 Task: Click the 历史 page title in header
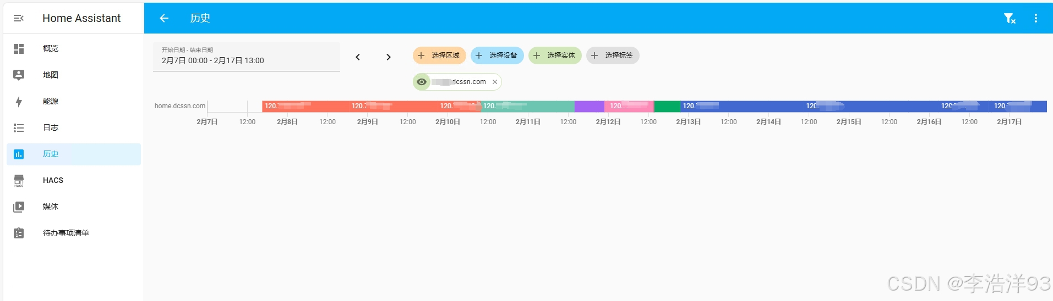200,18
